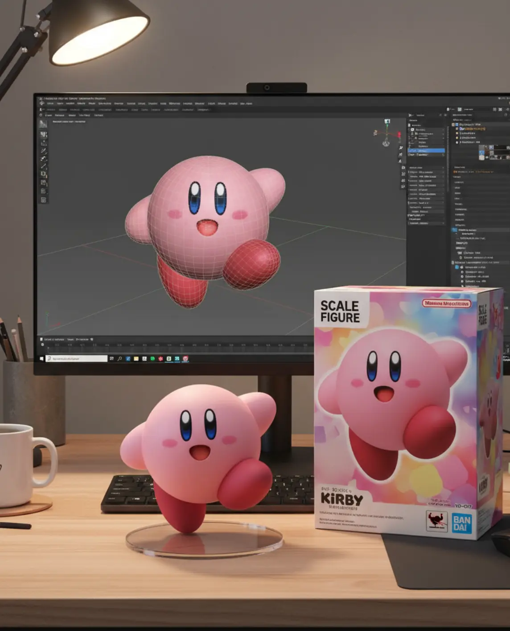
Task: Open Task View on the taskbar
Action: click(111, 359)
